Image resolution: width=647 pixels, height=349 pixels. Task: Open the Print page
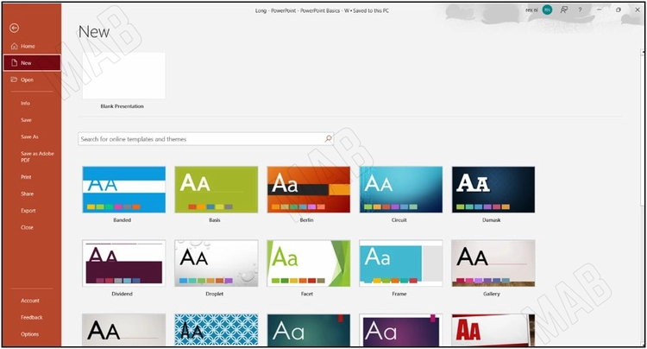pyautogui.click(x=26, y=176)
